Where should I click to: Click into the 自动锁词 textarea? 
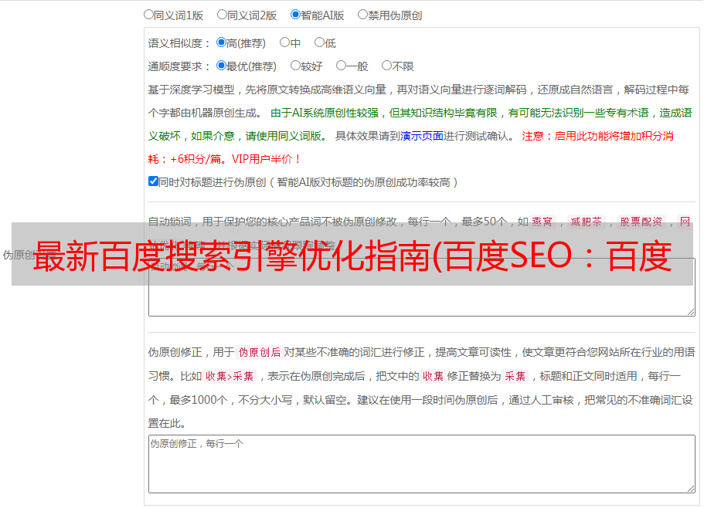point(422,287)
